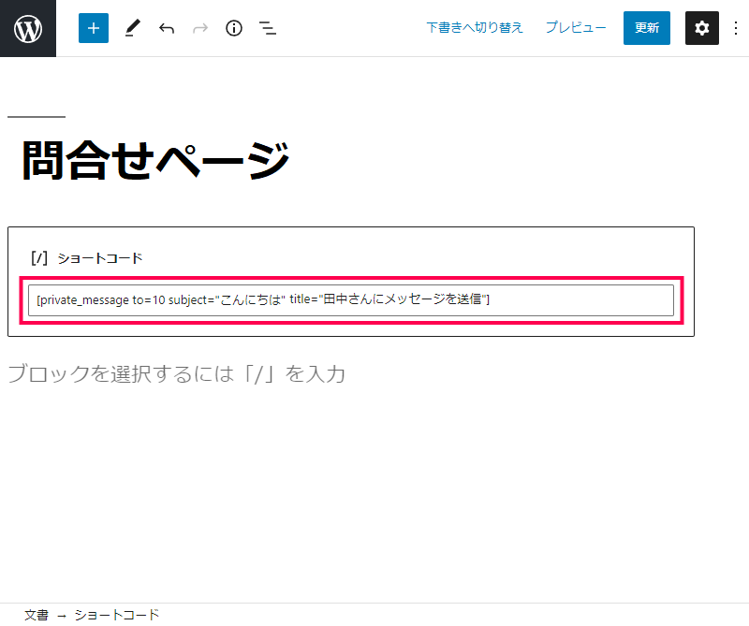Open the プレビュー preview menu

coord(576,28)
